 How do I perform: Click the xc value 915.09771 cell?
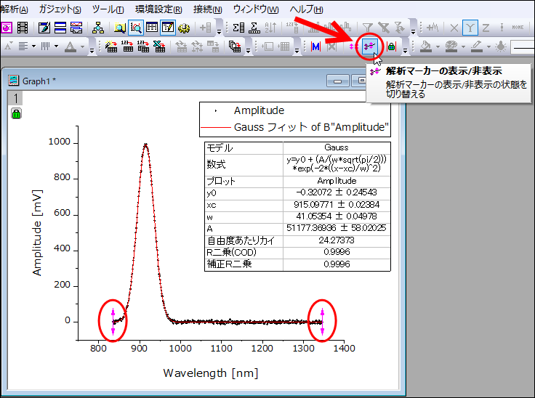coord(337,205)
